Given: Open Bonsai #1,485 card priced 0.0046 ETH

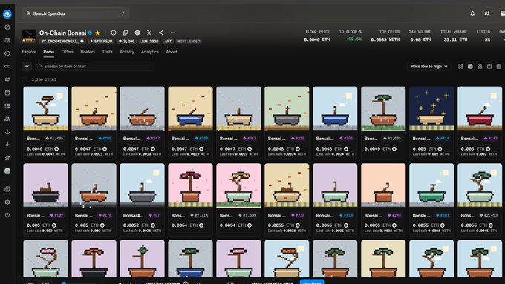Looking at the screenshot, I should pyautogui.click(x=45, y=122).
